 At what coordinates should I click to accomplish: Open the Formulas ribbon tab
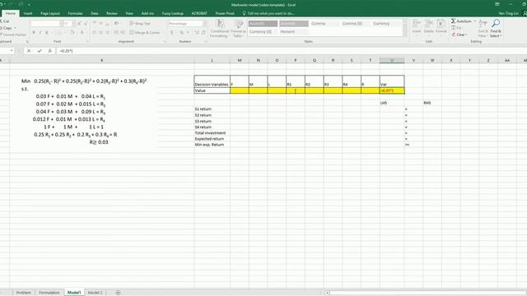75,13
